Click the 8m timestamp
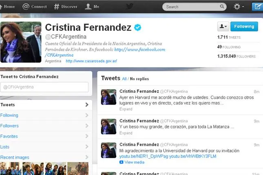Viewport: 263px width, 175px height. click(x=256, y=92)
